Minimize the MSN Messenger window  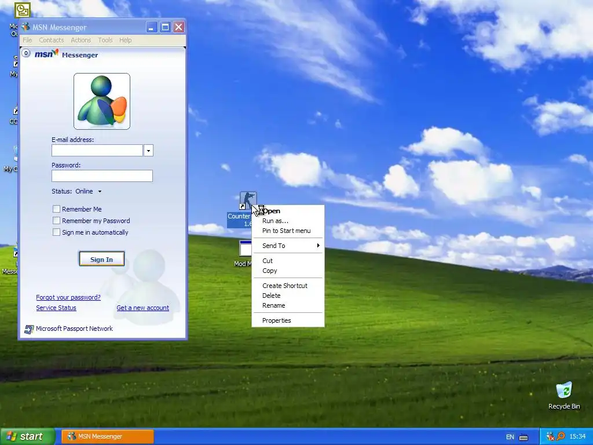click(152, 27)
